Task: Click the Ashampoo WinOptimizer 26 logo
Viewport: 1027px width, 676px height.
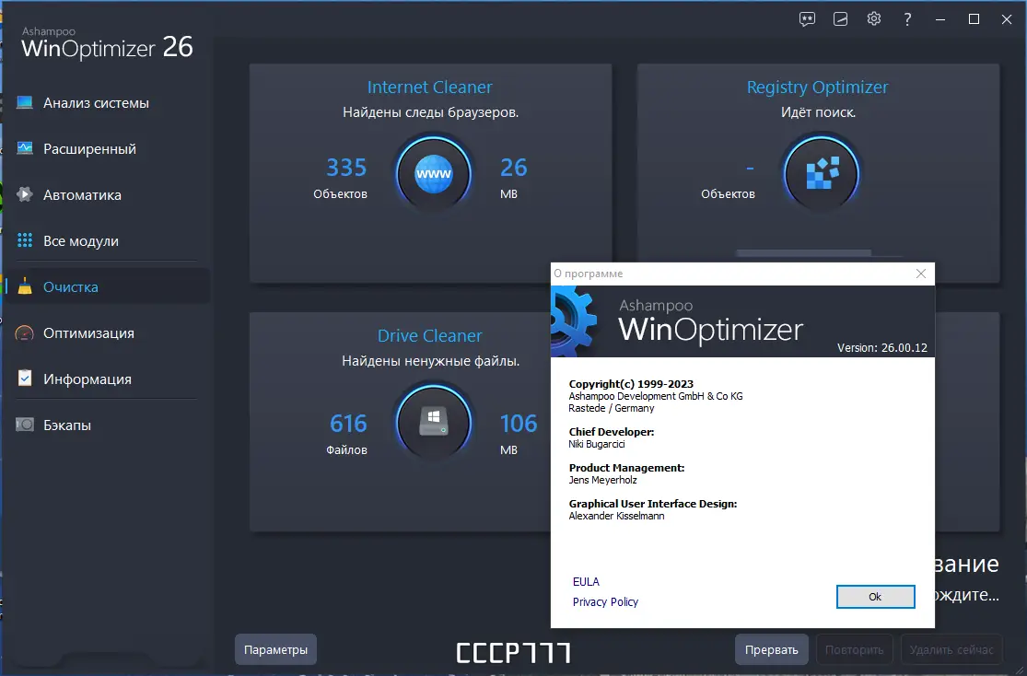Action: point(107,43)
